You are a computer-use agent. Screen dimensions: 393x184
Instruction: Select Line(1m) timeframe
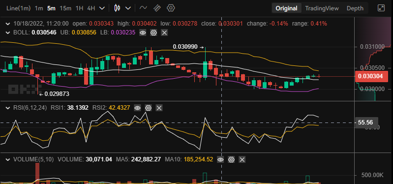coord(19,8)
